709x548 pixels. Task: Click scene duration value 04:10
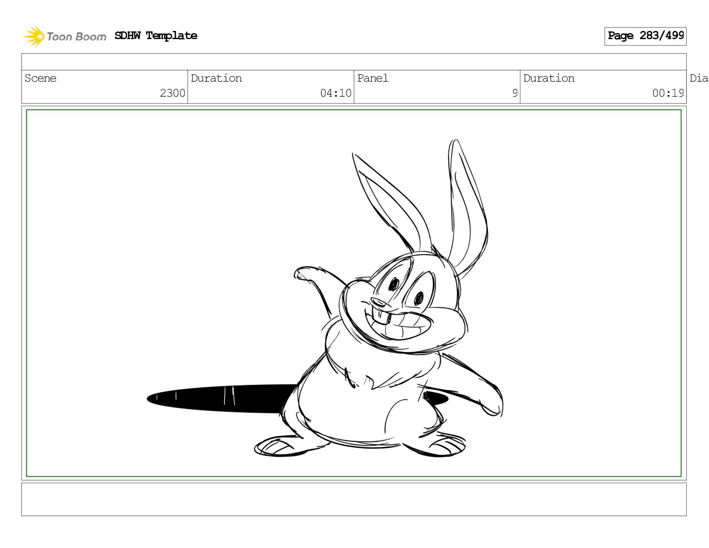(336, 93)
